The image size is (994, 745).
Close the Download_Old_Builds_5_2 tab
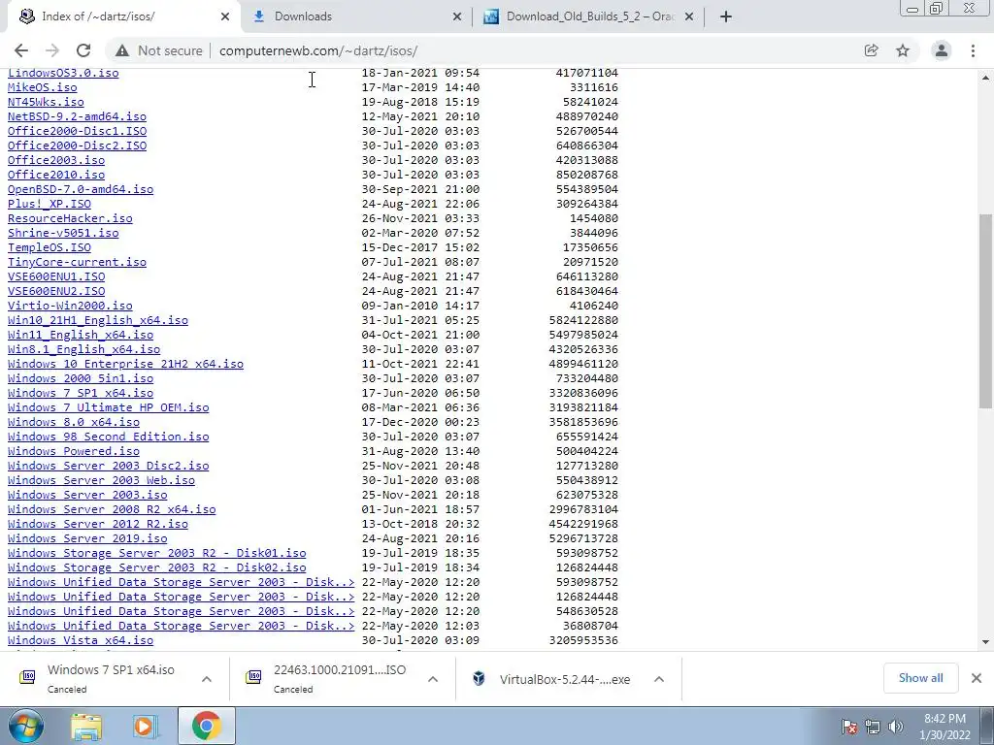coord(689,16)
